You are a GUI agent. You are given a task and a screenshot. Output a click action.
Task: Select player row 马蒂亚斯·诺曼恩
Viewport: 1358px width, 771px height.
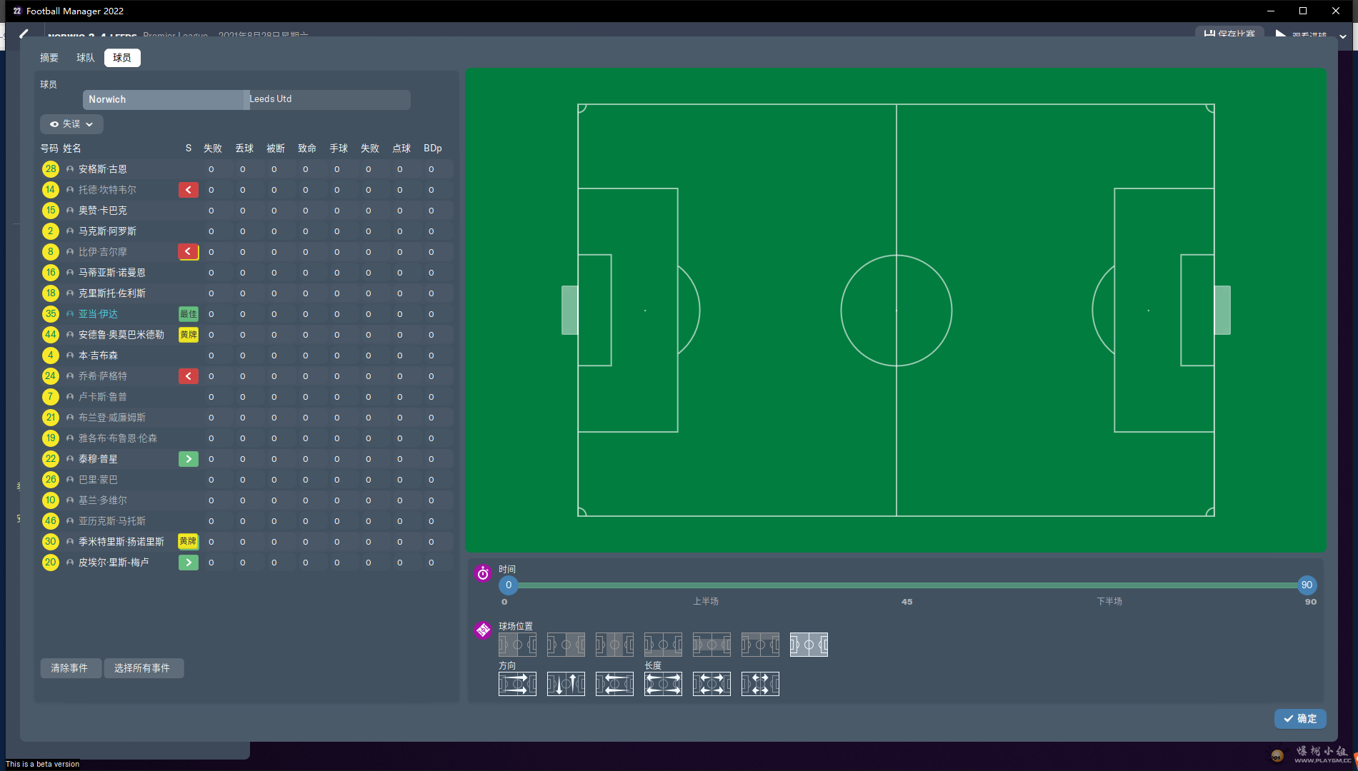[x=246, y=273]
